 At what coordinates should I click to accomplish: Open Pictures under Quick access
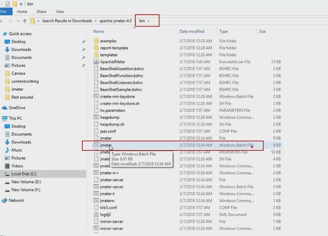[x=19, y=65]
